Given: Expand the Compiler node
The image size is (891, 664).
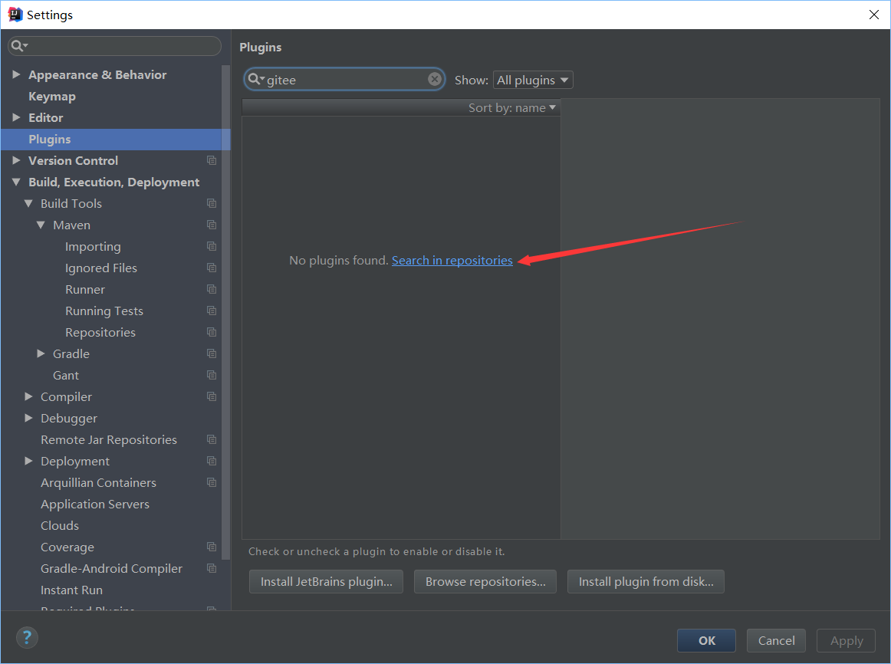Looking at the screenshot, I should [28, 396].
